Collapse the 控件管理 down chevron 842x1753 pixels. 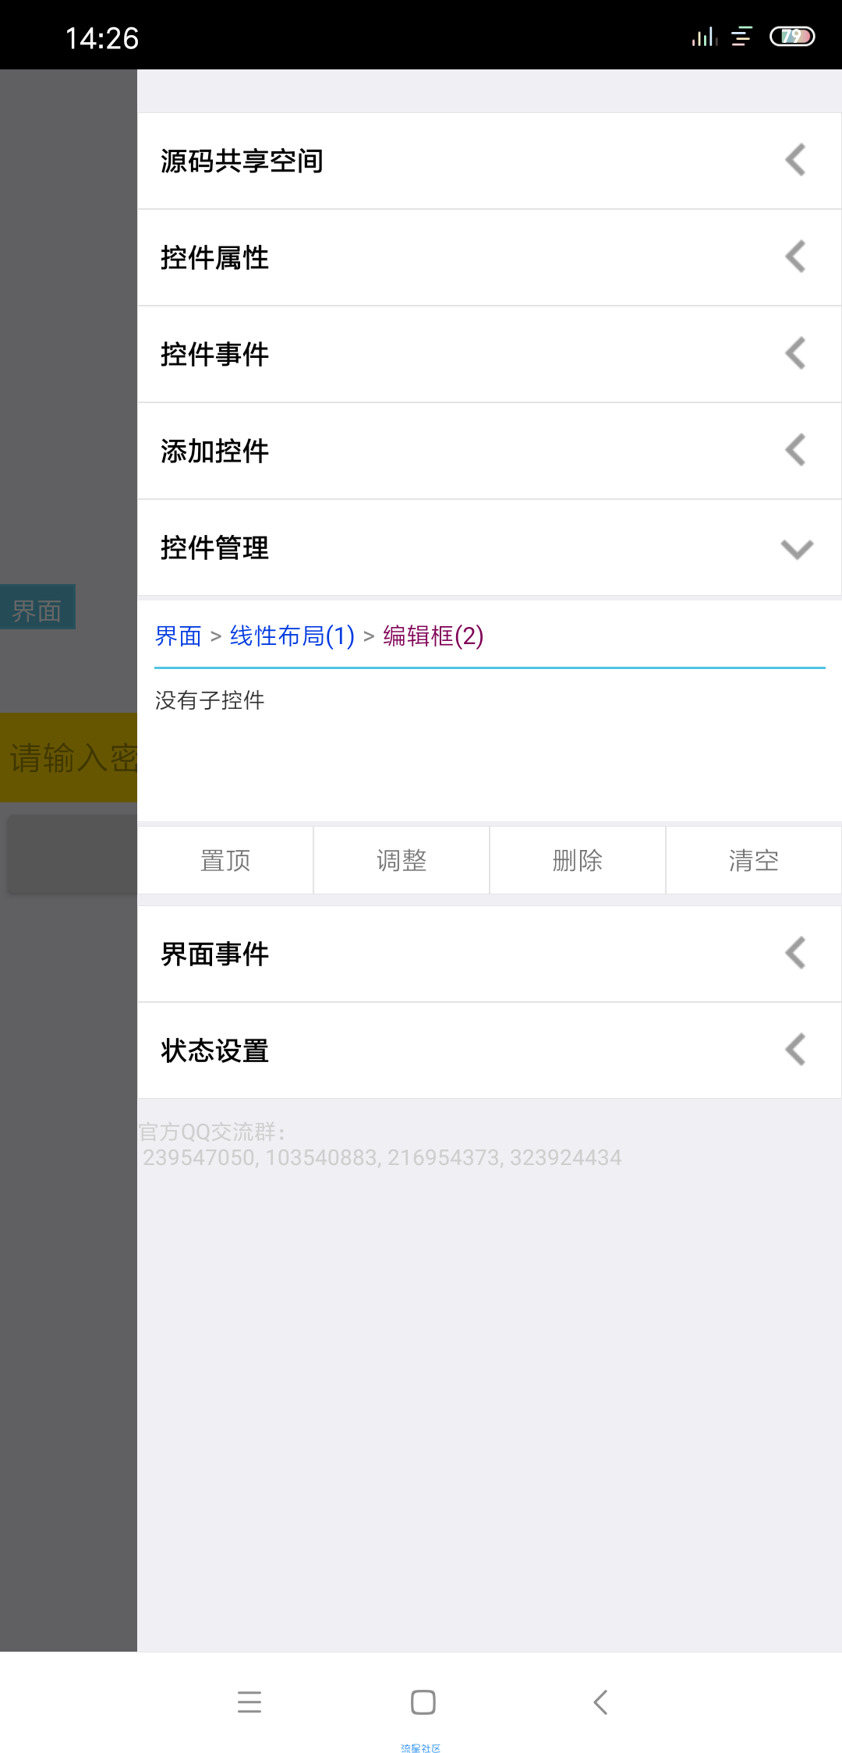(x=797, y=549)
